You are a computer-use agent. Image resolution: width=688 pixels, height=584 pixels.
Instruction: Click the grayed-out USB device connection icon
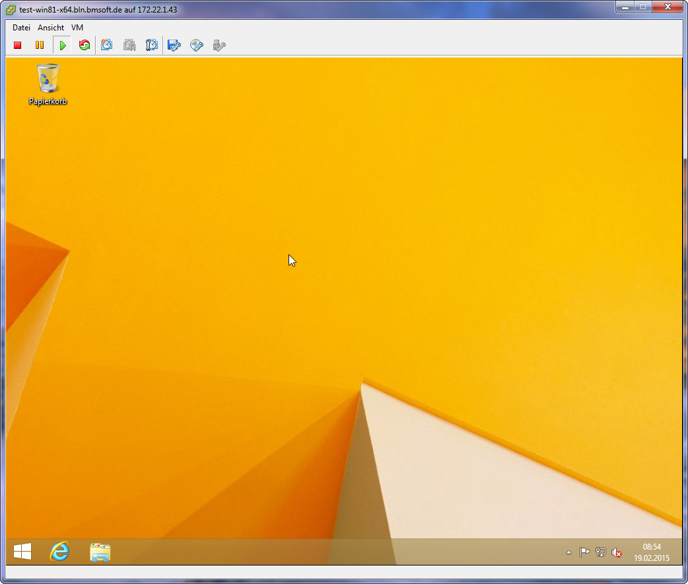coord(219,45)
